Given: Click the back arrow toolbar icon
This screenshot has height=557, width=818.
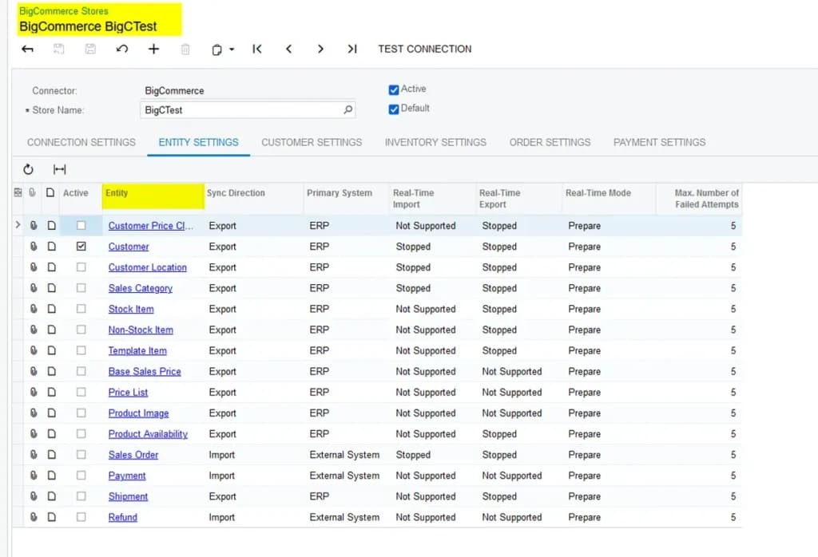Looking at the screenshot, I should point(28,49).
